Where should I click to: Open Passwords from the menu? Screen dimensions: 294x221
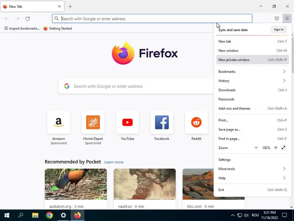coord(253,99)
